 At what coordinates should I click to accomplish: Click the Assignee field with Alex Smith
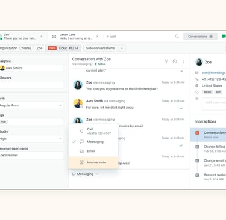(32, 68)
